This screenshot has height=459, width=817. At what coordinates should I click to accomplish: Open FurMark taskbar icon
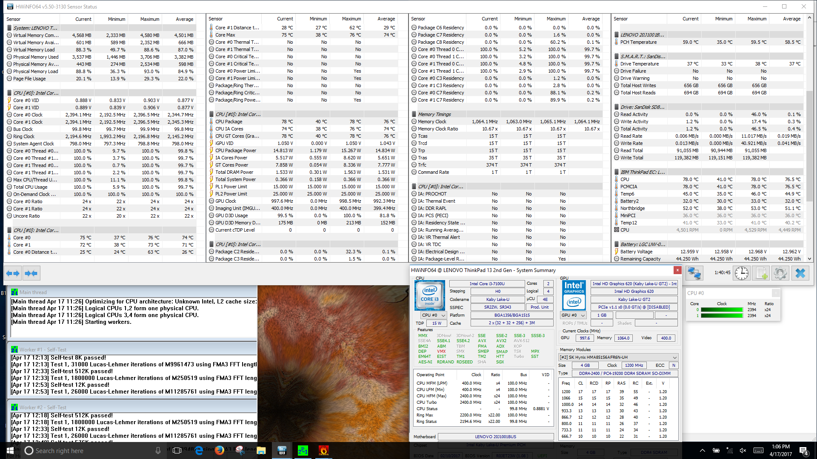pos(323,450)
